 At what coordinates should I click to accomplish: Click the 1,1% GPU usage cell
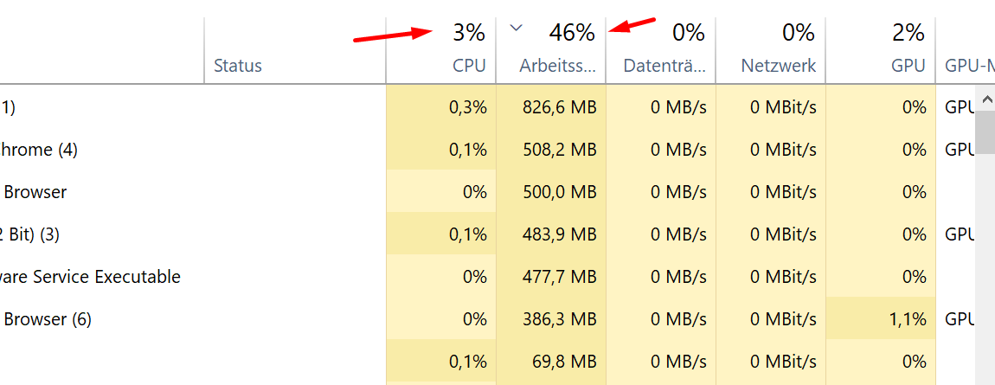[x=908, y=319]
